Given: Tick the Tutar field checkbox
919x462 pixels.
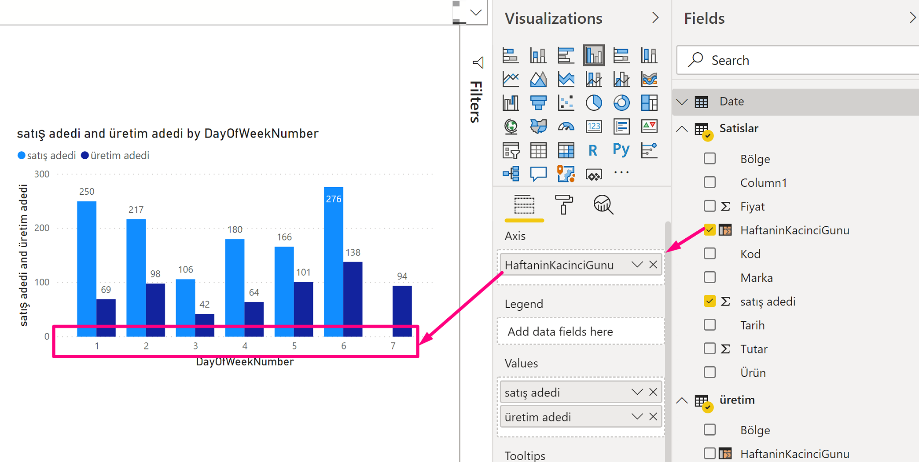Looking at the screenshot, I should (709, 349).
